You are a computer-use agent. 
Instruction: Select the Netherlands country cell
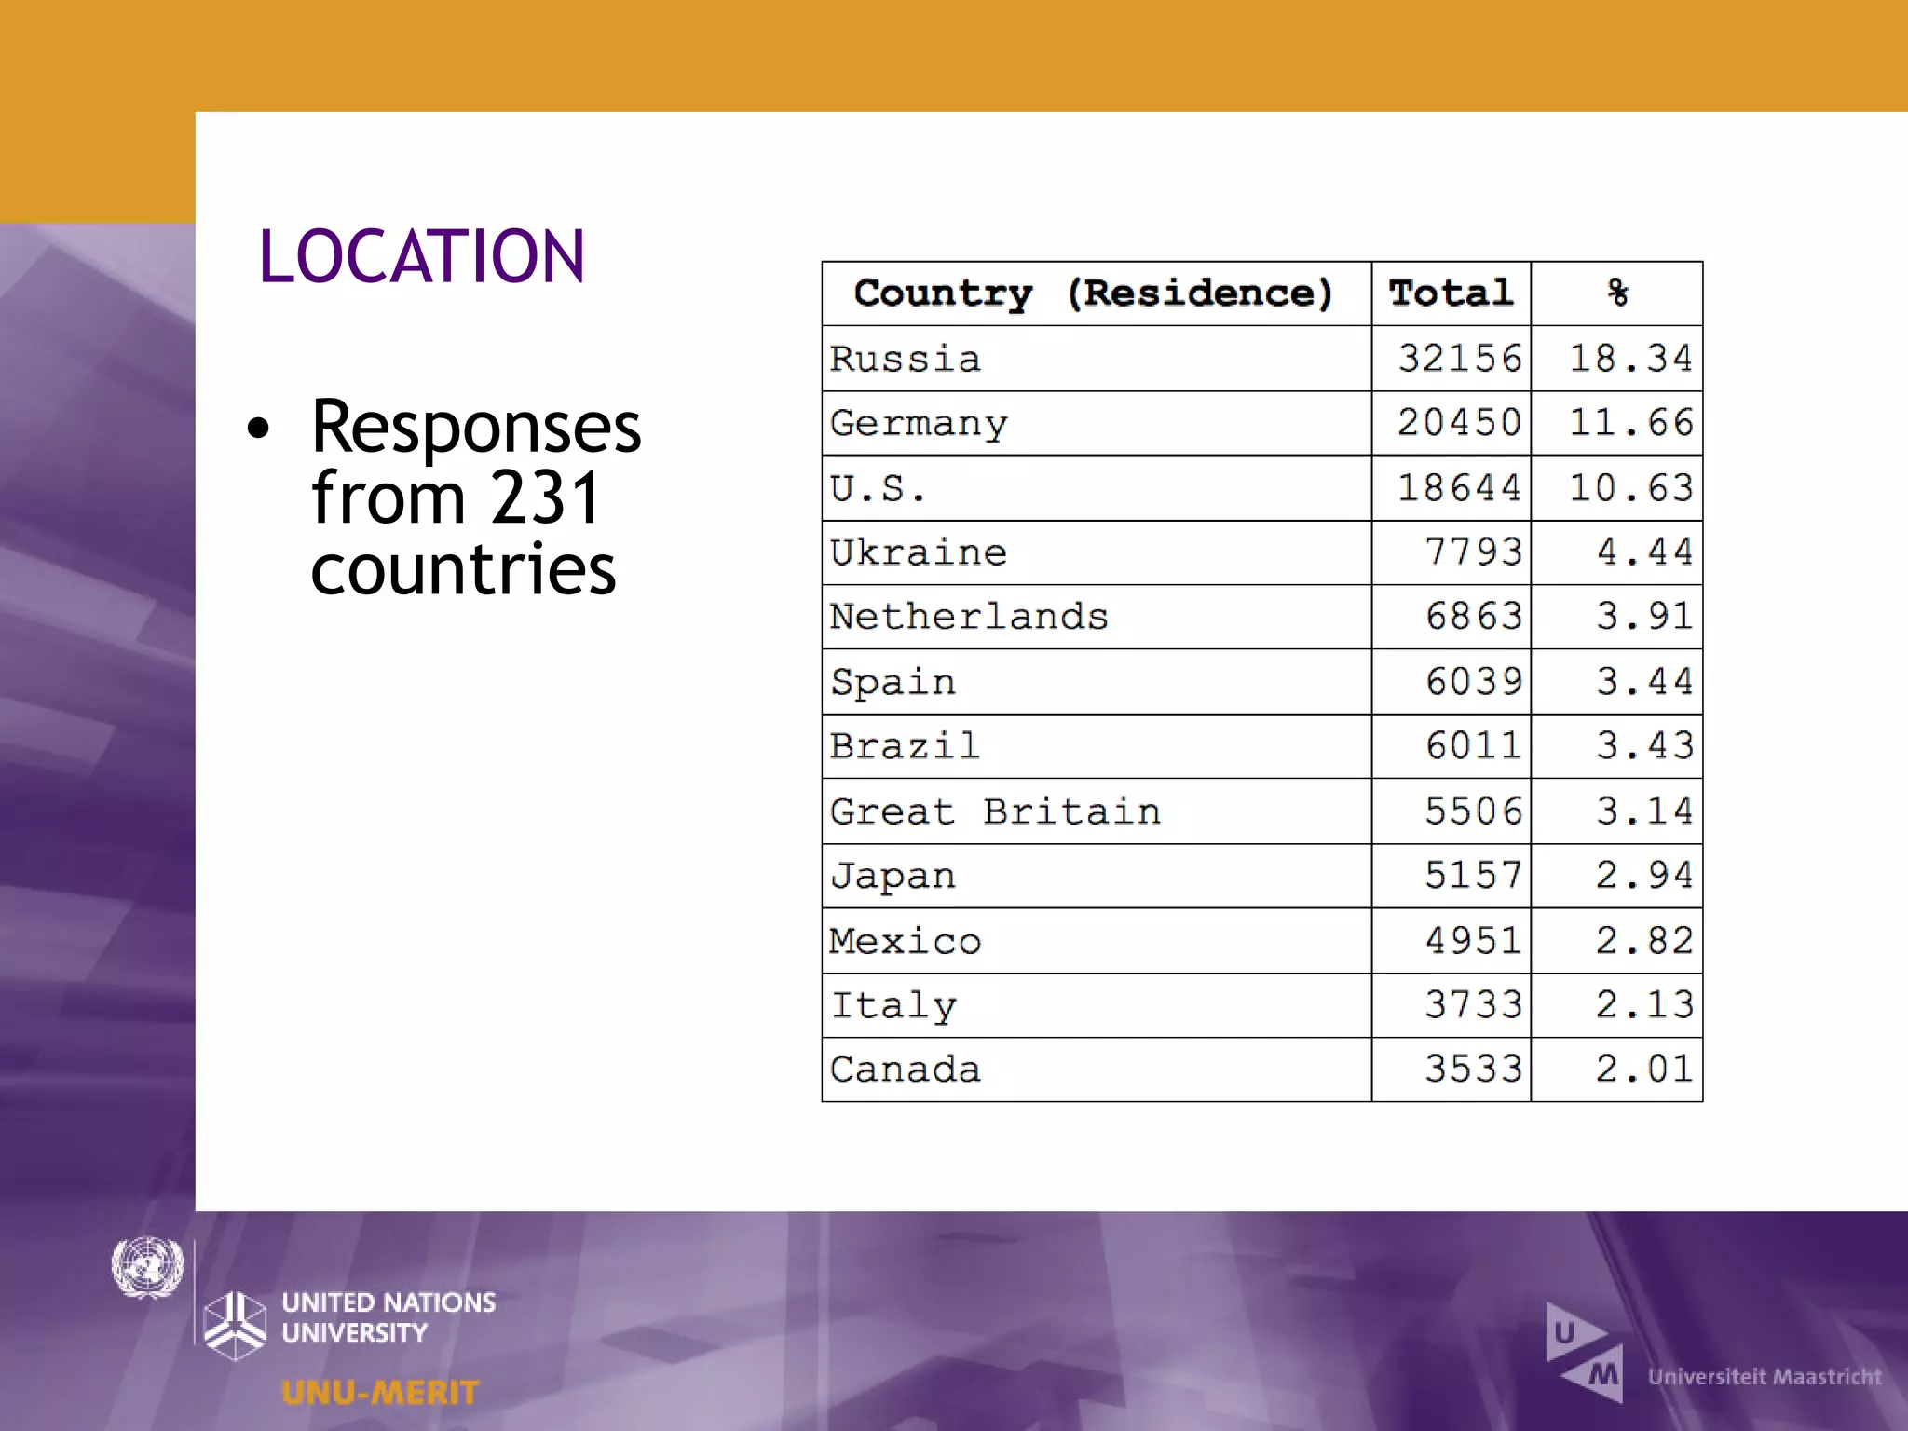1096,617
